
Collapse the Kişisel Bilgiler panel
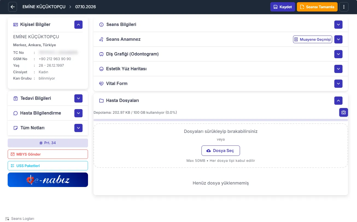78,25
